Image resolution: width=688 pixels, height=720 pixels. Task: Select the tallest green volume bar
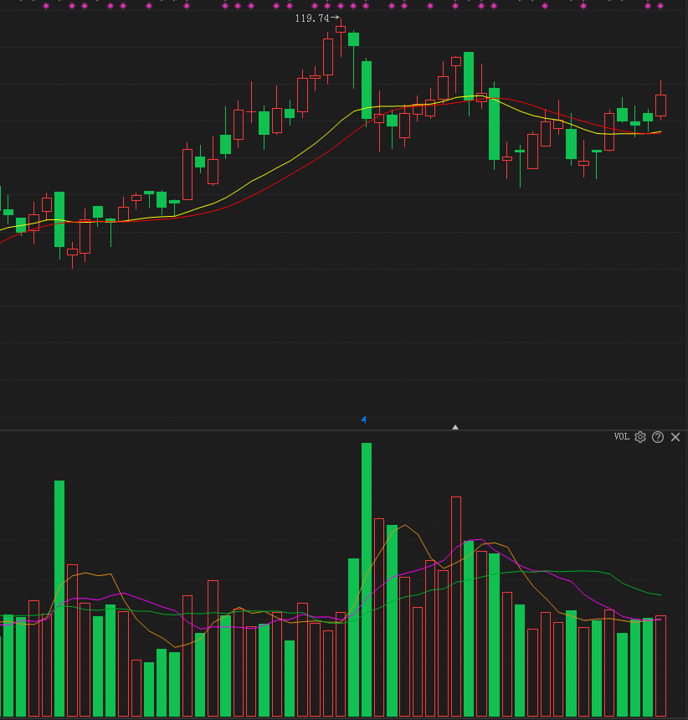click(367, 579)
